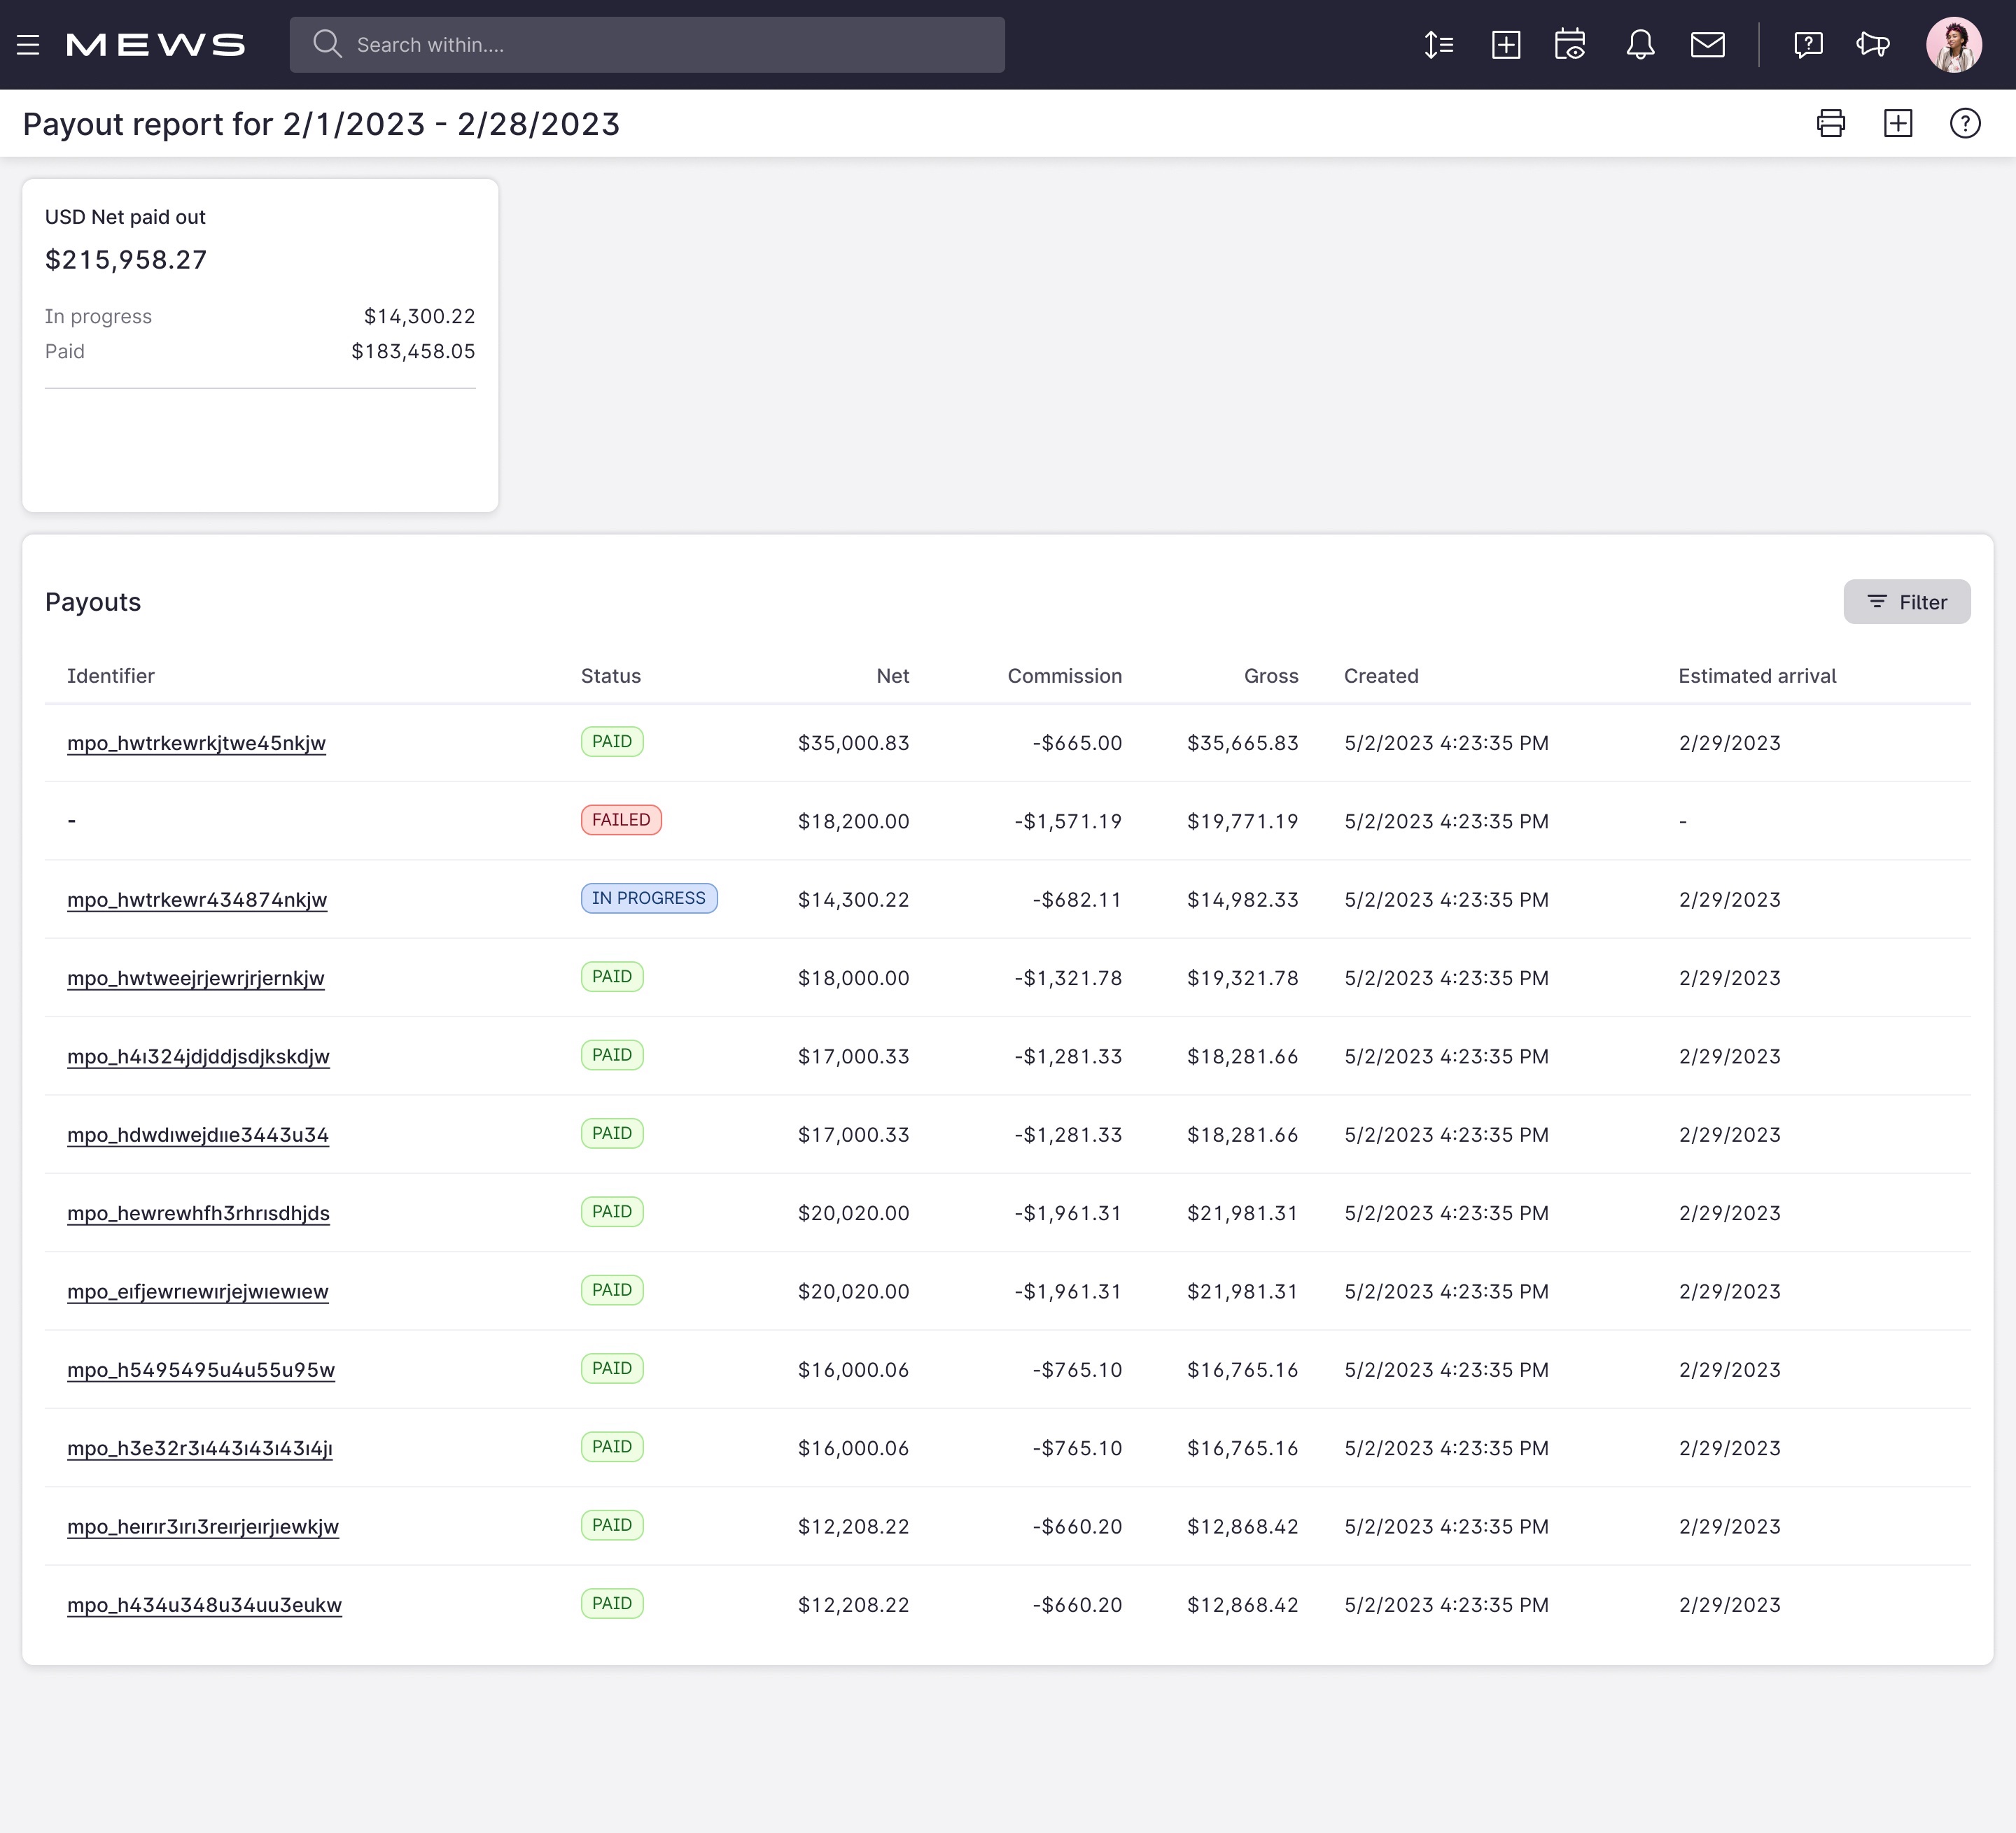Screen dimensions: 2016x1833
Task: Click the FAILED status badge
Action: click(621, 819)
